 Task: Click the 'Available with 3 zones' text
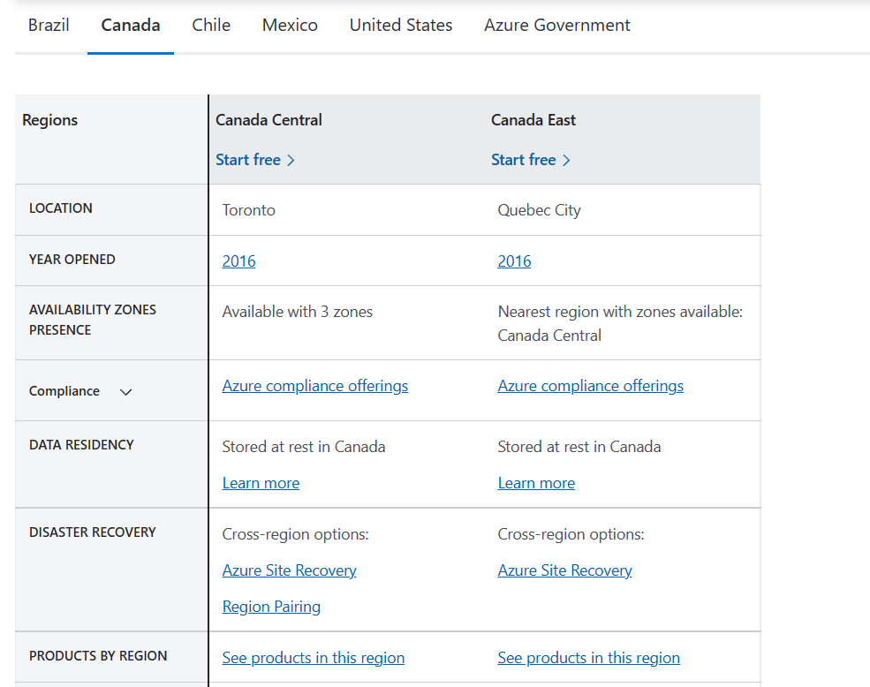[x=298, y=312]
